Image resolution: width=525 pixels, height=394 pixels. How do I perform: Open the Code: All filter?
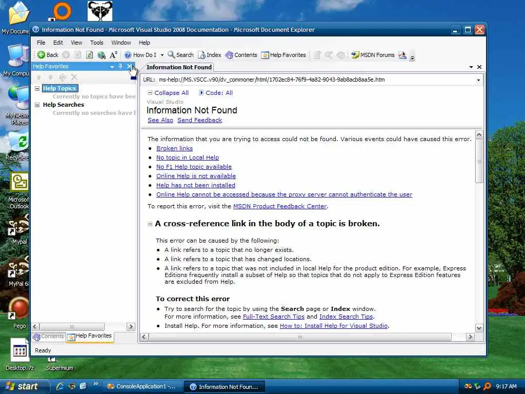(x=216, y=93)
